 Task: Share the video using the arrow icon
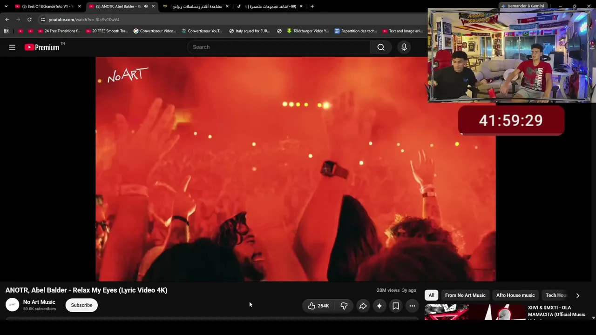[x=363, y=306]
